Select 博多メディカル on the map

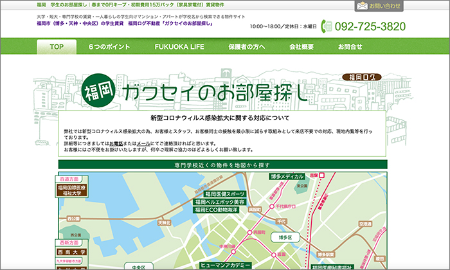pyautogui.click(x=287, y=176)
